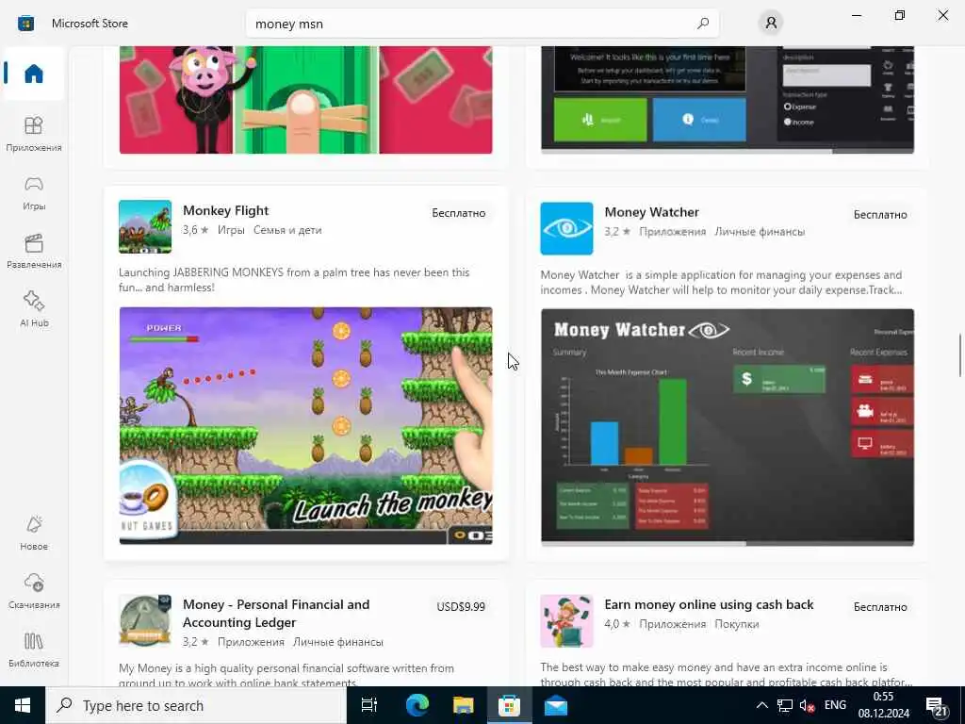Image resolution: width=965 pixels, height=724 pixels.
Task: Click Бесплатно price for Monkey Flight
Action: [459, 213]
